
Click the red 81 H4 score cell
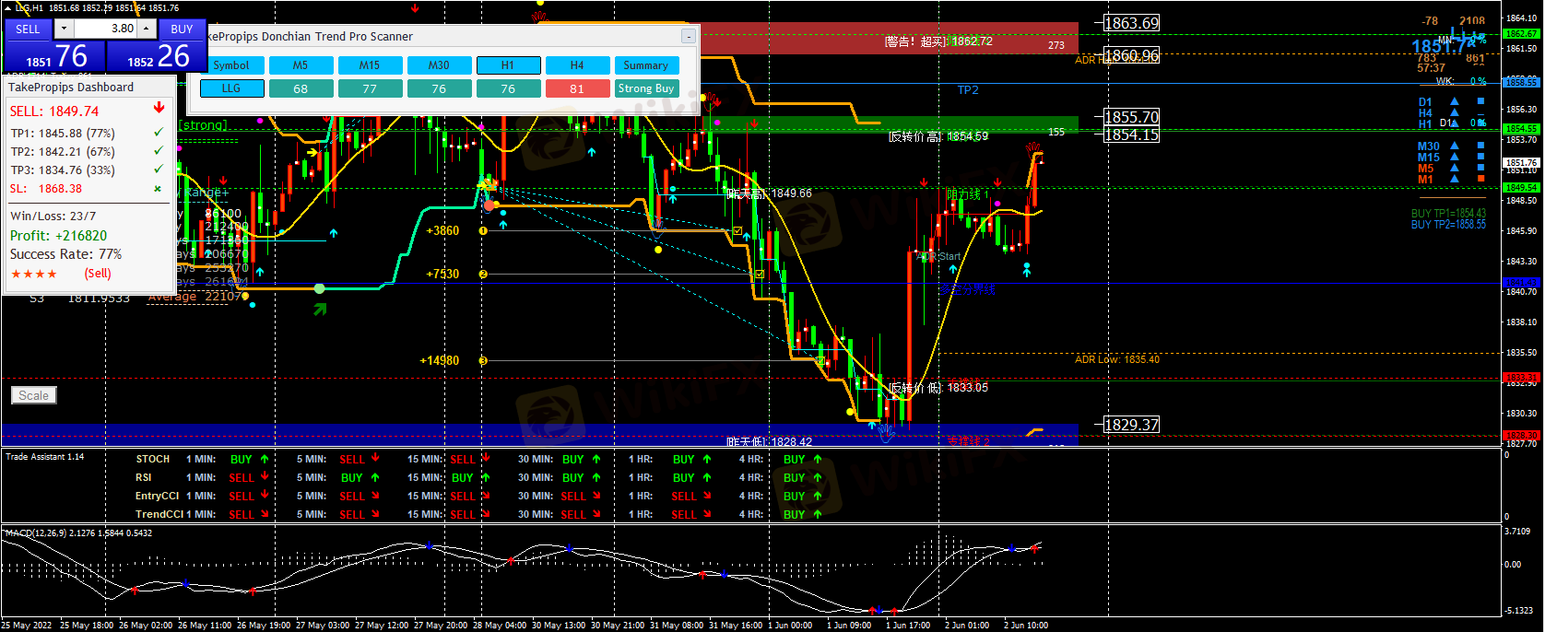point(577,88)
